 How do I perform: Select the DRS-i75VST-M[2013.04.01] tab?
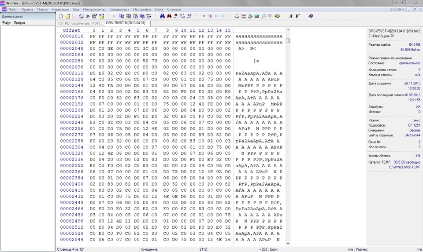[x=127, y=23]
